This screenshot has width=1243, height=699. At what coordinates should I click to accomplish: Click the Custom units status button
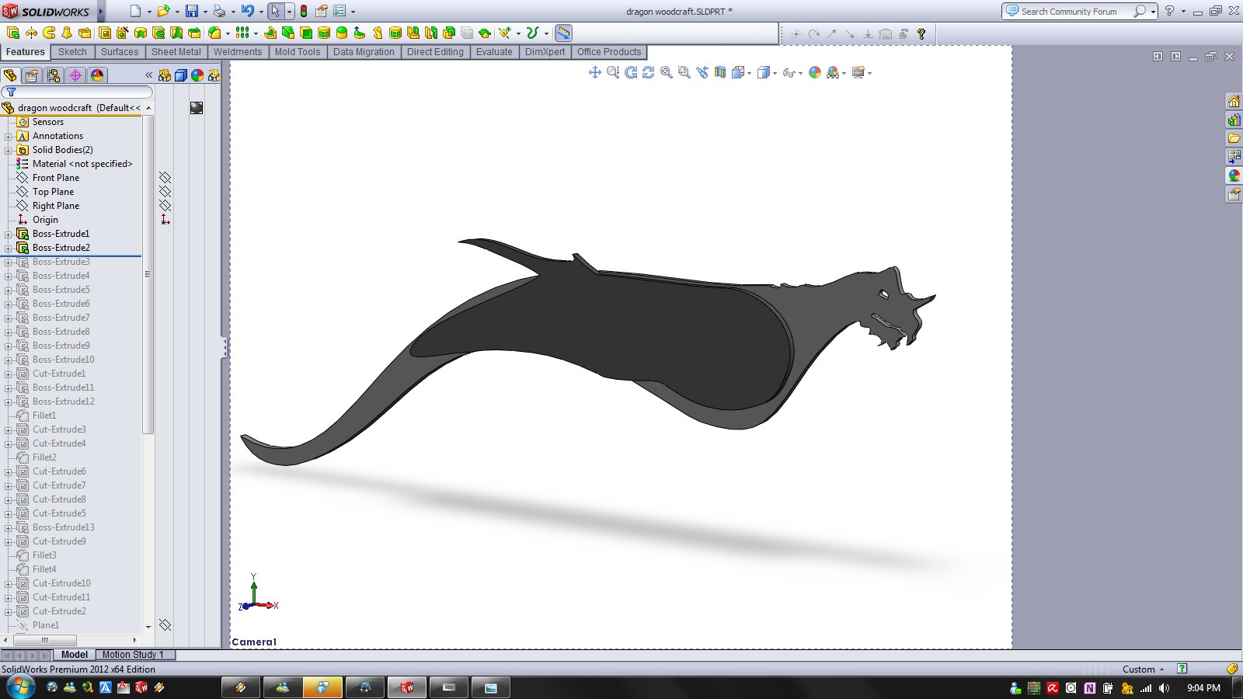click(1143, 669)
